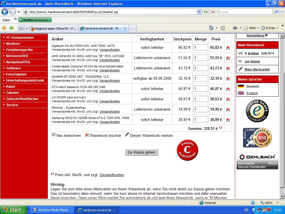Delete Coolermaster Centurion RC534 cart item
Viewport: 285px width, 214px height.
[x=228, y=69]
